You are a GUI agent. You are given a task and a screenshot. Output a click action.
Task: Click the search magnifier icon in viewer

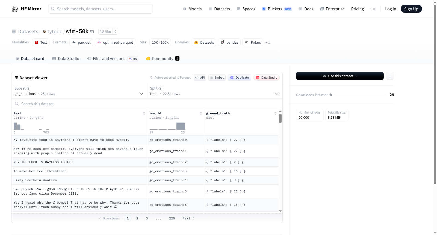tap(17, 104)
